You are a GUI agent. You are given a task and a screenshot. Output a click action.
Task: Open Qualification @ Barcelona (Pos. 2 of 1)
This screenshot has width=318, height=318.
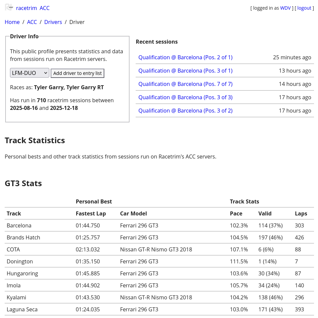185,57
